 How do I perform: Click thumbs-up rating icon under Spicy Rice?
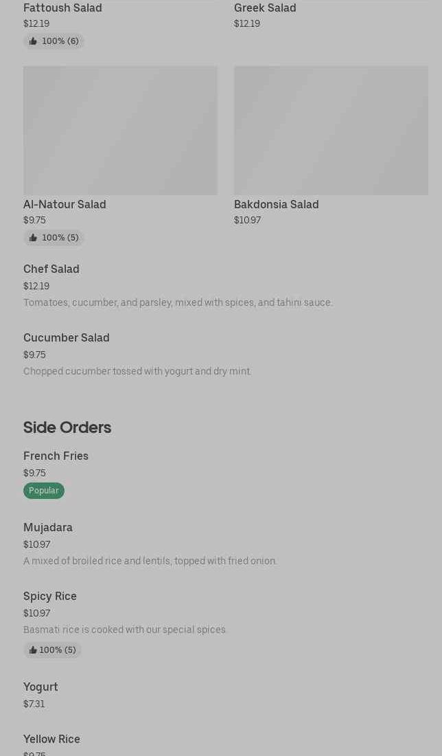click(33, 650)
